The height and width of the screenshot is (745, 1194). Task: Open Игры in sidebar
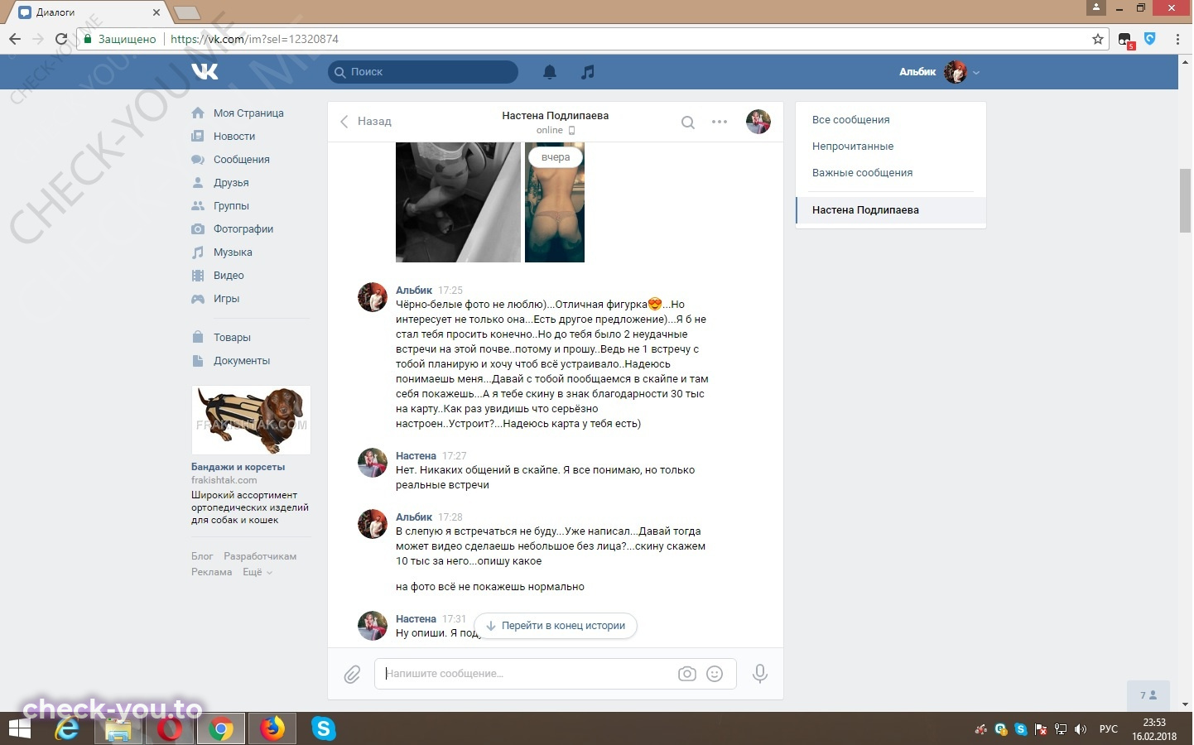pos(226,299)
